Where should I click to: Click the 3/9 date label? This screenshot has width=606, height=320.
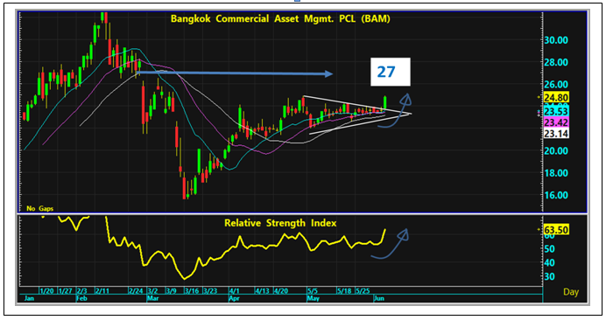tap(171, 290)
